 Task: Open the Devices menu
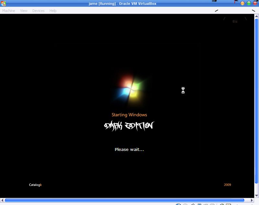click(38, 11)
